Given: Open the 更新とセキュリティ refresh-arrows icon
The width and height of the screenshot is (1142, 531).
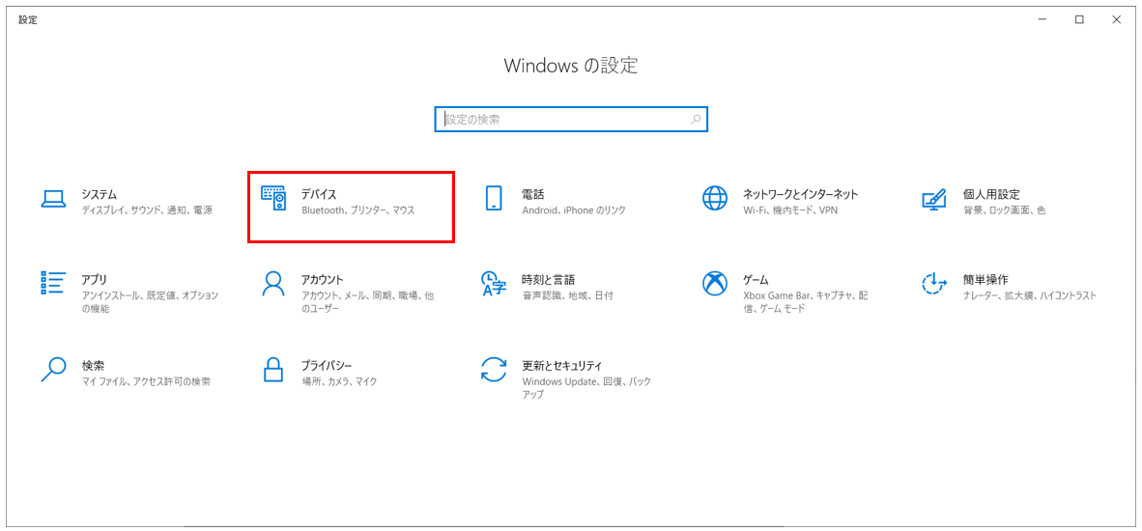Looking at the screenshot, I should 494,369.
